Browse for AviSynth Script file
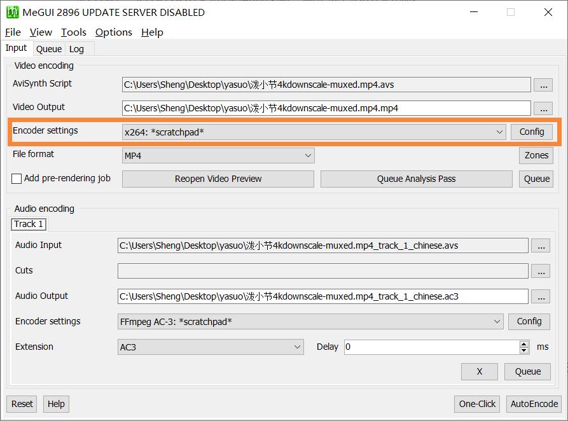This screenshot has width=568, height=421. tap(543, 85)
